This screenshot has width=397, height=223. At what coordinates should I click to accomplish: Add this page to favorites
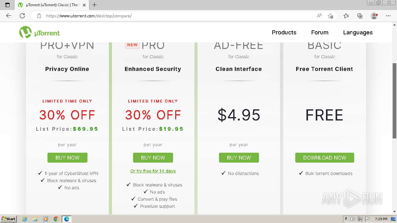330,16
